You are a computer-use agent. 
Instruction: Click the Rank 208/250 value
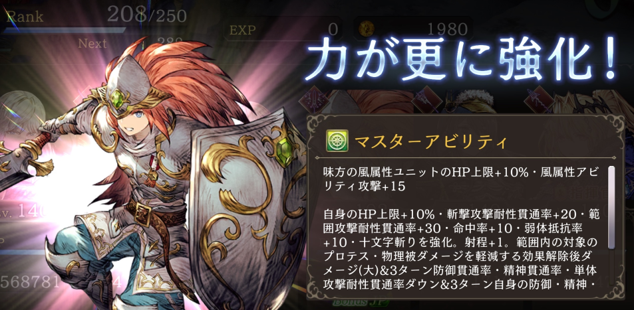click(x=147, y=15)
